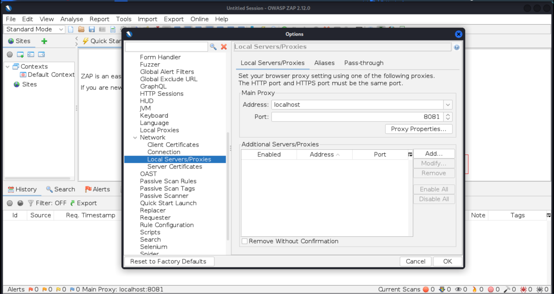This screenshot has width=554, height=294.
Task: Click the Port spinner arrows for 8081
Action: [448, 117]
